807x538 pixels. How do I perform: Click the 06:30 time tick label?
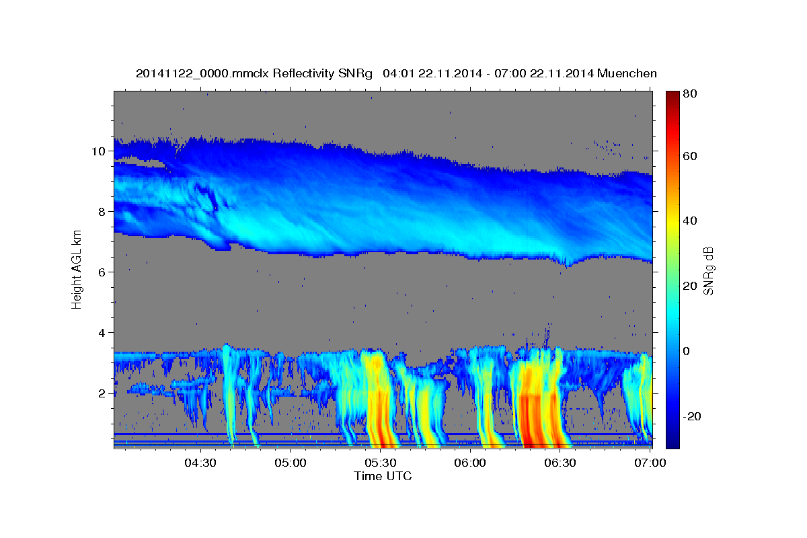click(560, 463)
